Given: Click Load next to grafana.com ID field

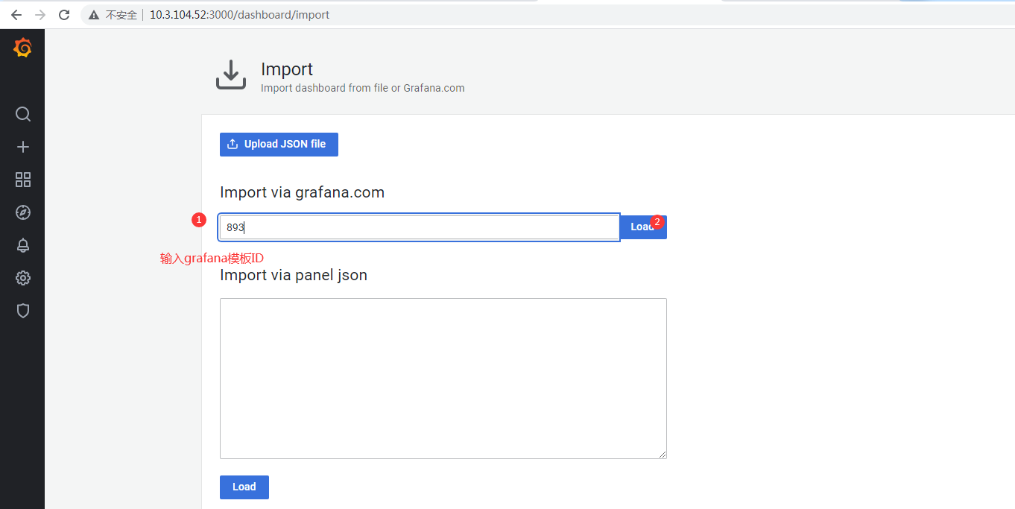Looking at the screenshot, I should point(641,227).
